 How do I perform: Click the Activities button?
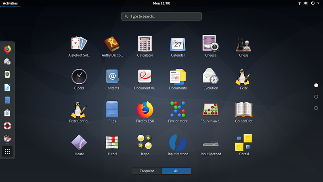pos(10,3)
